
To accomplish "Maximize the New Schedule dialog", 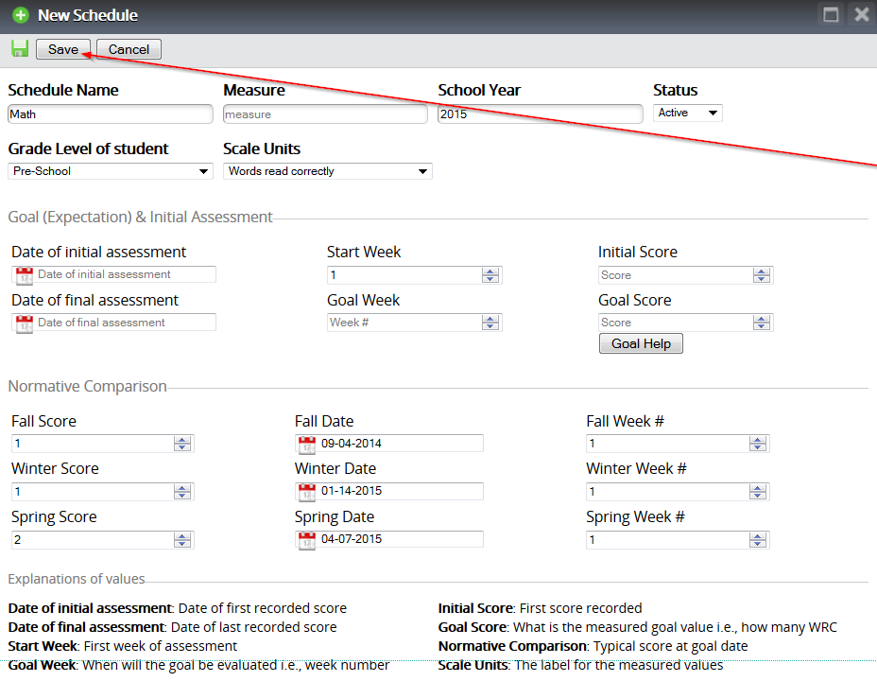I will pyautogui.click(x=832, y=15).
